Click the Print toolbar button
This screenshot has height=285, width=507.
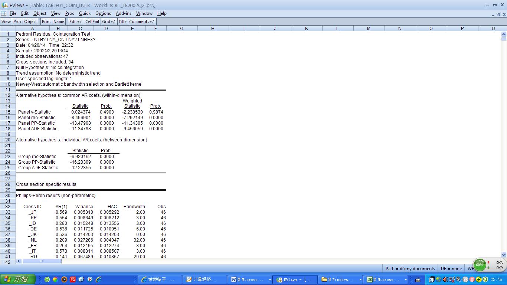click(x=46, y=22)
